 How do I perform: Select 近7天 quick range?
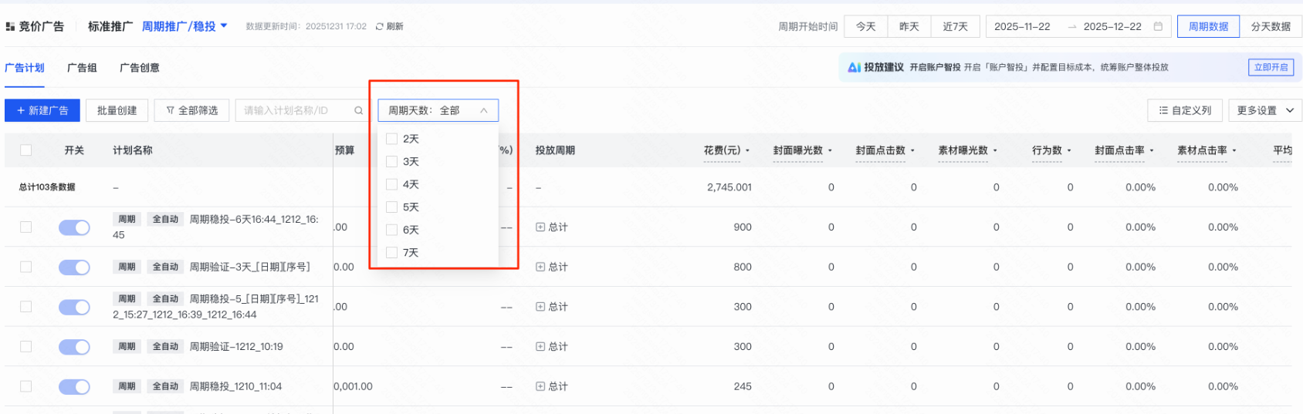[x=955, y=26]
